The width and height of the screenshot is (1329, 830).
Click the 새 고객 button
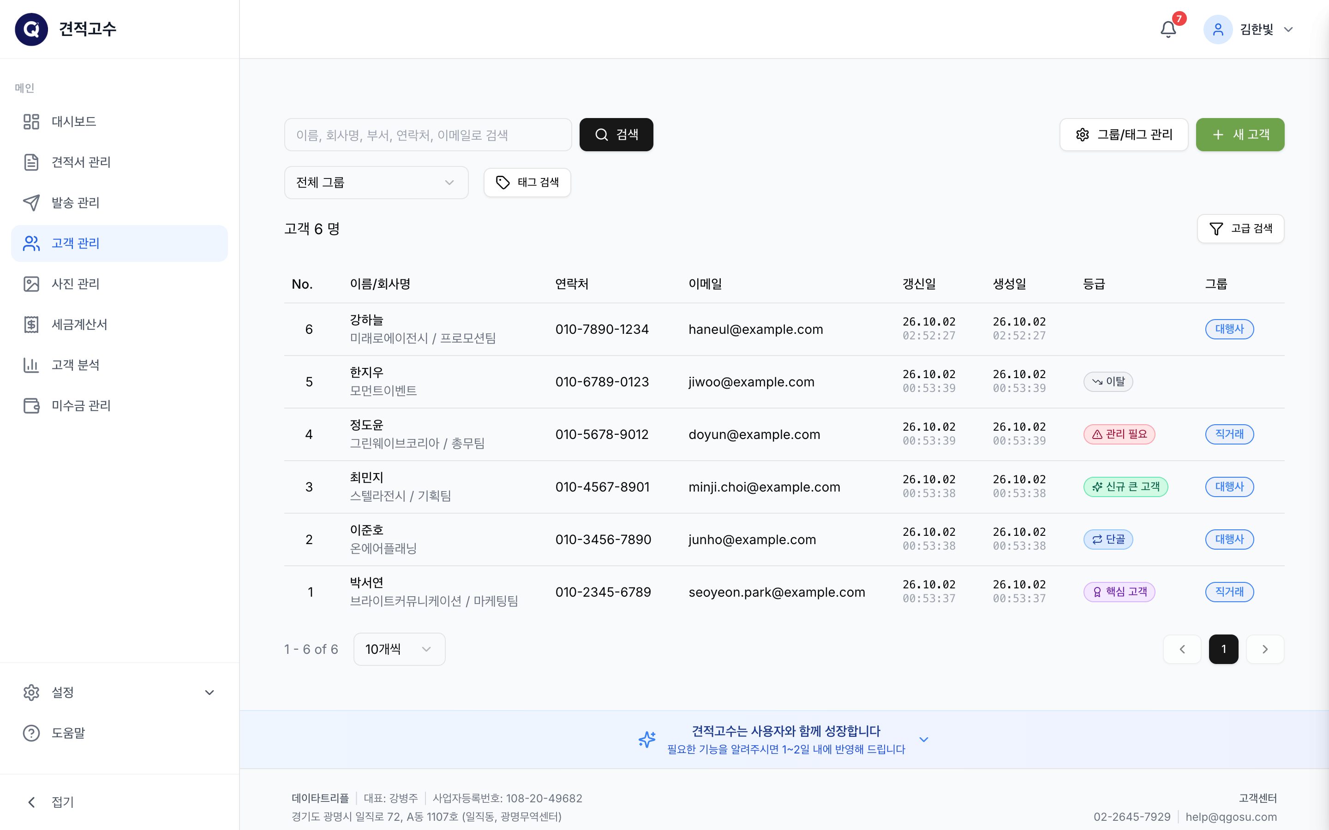point(1240,135)
